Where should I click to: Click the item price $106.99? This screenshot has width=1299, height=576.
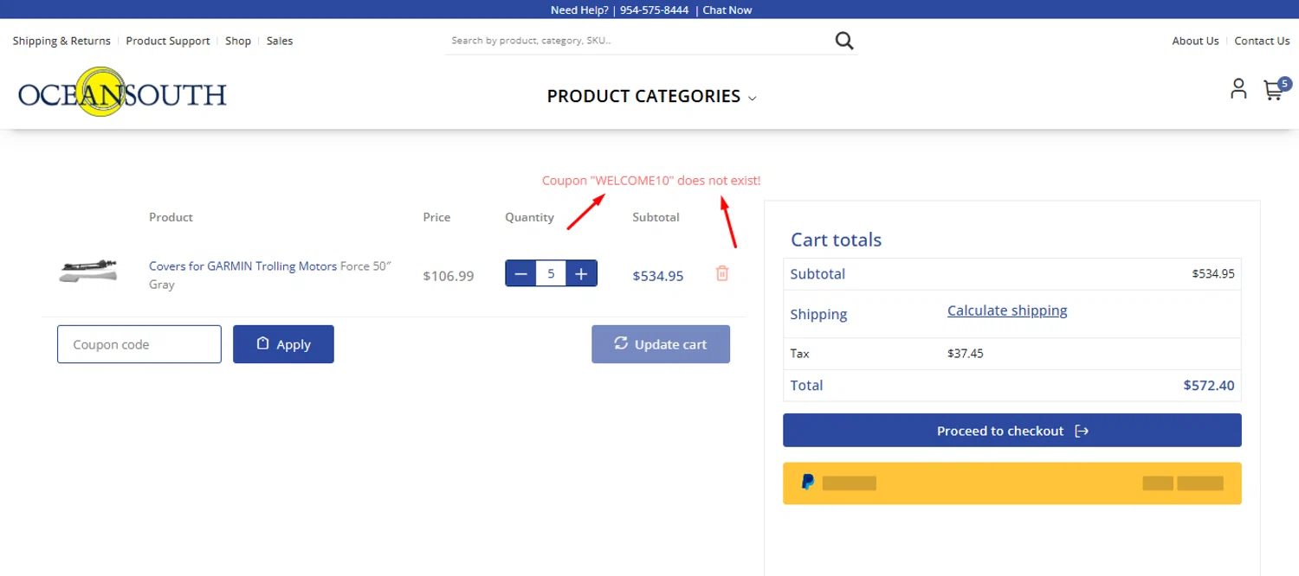(x=449, y=276)
